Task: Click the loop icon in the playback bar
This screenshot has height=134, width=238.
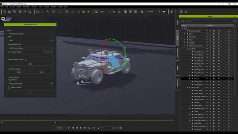Action: pos(89,128)
